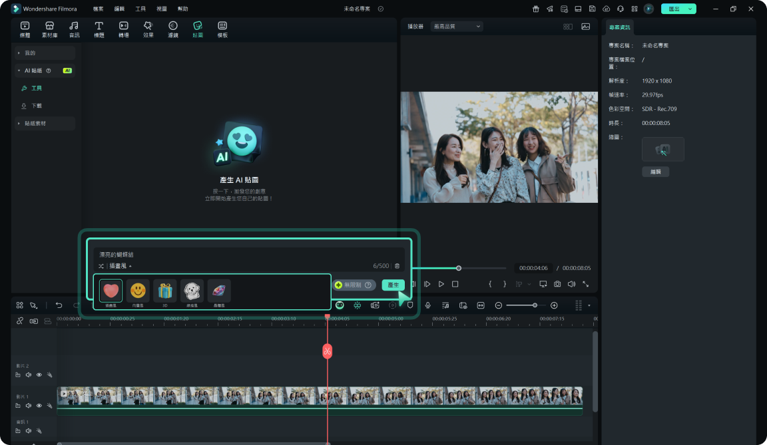The width and height of the screenshot is (767, 445).
Task: Toggle visibility eye of 影片 1 track
Action: click(x=39, y=406)
